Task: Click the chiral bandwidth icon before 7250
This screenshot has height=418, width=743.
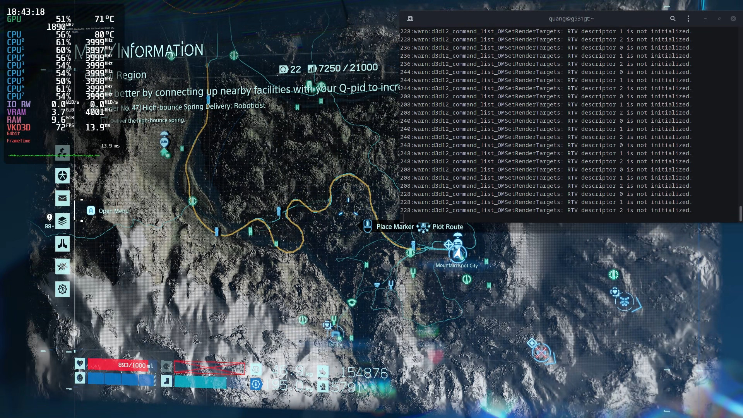Action: click(x=312, y=69)
